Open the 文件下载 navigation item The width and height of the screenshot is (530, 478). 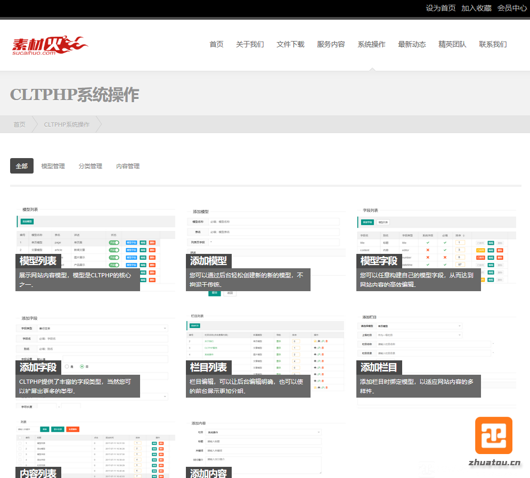point(290,44)
